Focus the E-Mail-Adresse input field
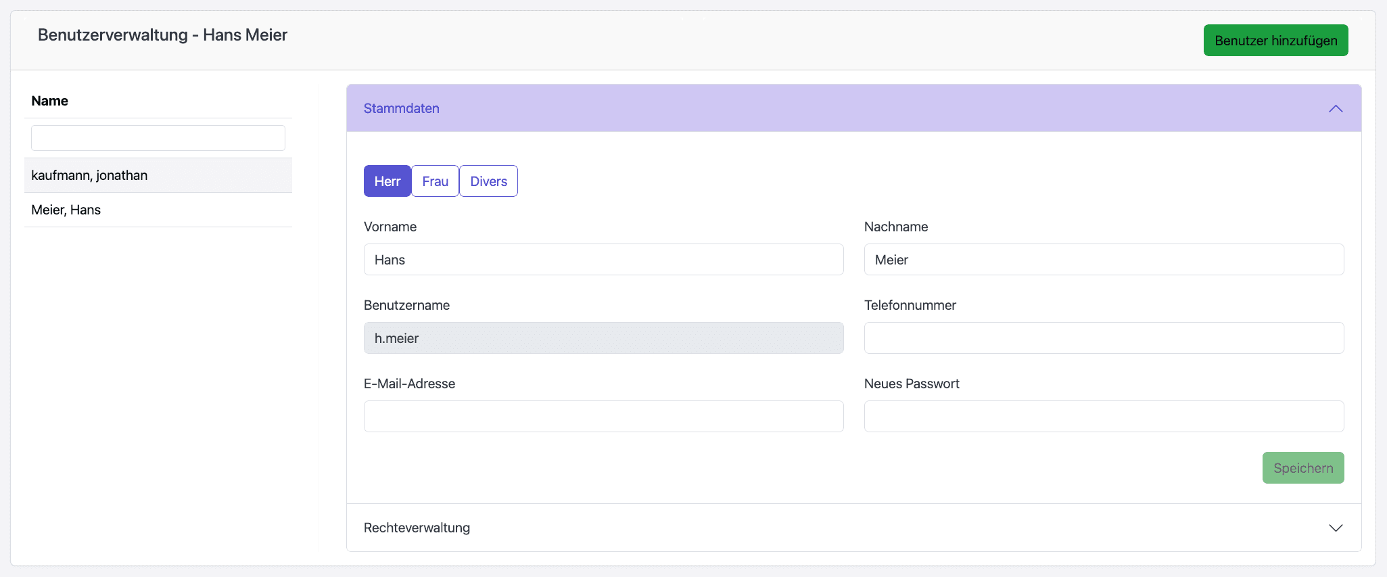 [x=603, y=417]
